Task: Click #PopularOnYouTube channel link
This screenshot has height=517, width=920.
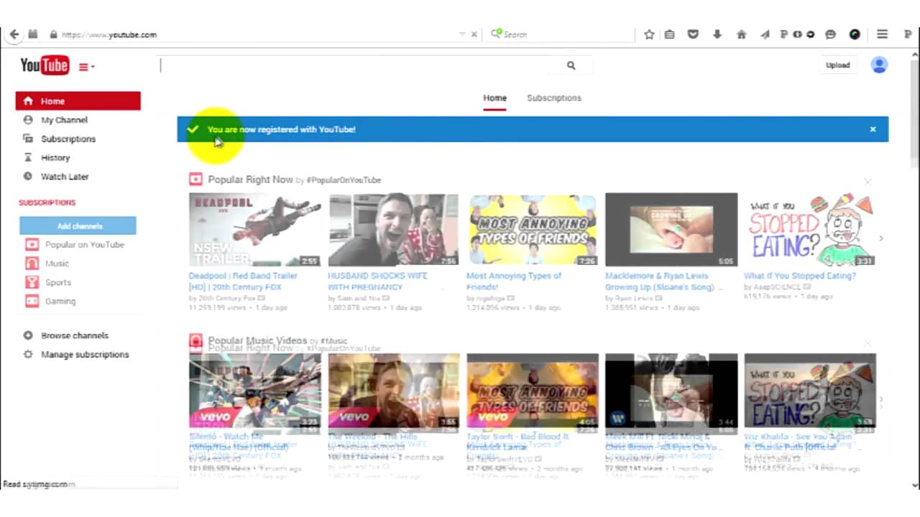Action: coord(344,180)
